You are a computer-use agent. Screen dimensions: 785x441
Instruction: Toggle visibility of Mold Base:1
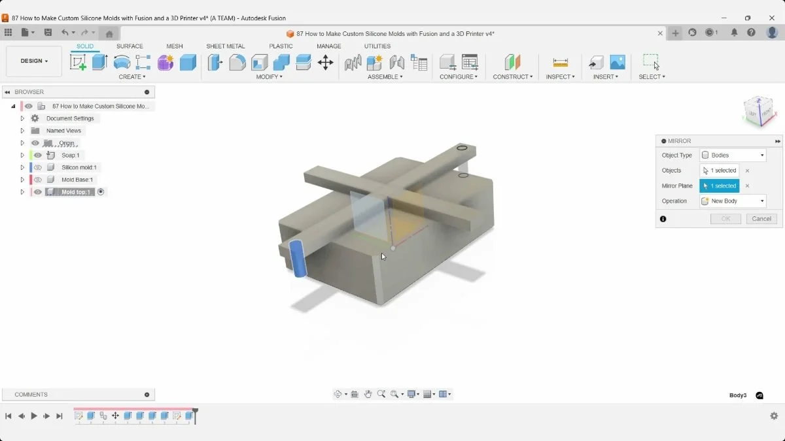point(38,180)
